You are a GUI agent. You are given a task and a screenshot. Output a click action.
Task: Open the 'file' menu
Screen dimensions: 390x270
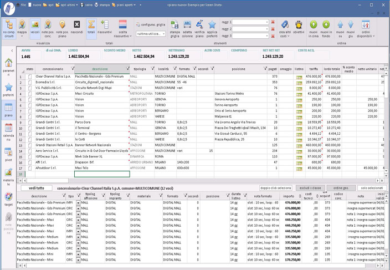pyautogui.click(x=23, y=4)
